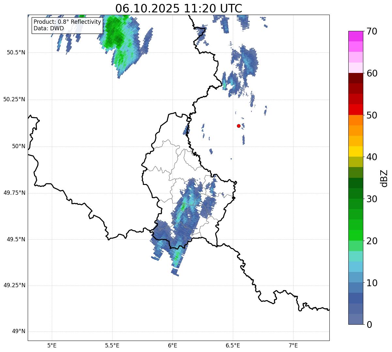
Task: Pick the yellow swatch just above 40 dBZ
Action: pyautogui.click(x=355, y=151)
